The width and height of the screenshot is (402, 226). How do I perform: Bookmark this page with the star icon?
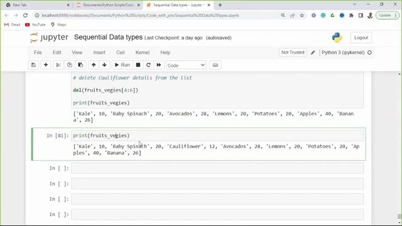[302, 15]
